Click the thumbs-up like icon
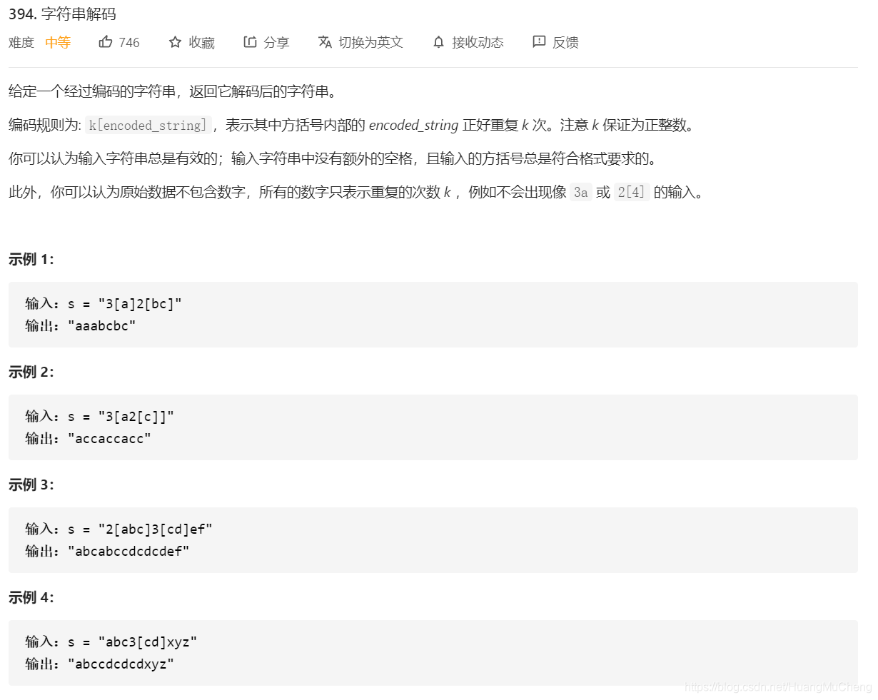 tap(106, 42)
